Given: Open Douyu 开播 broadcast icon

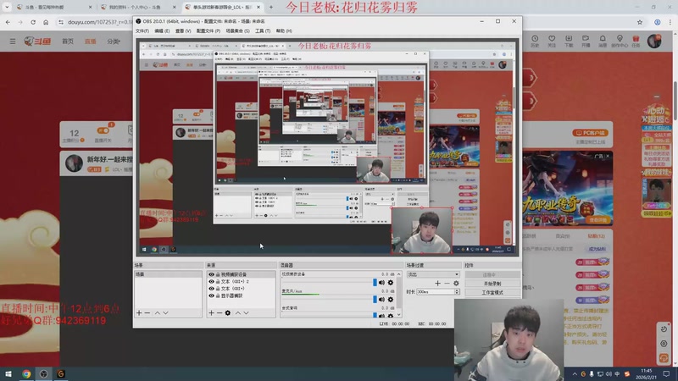Looking at the screenshot, I should tap(586, 41).
